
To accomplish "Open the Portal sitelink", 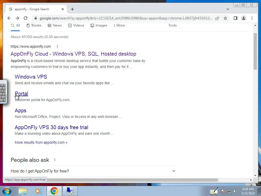I will pyautogui.click(x=21, y=94).
